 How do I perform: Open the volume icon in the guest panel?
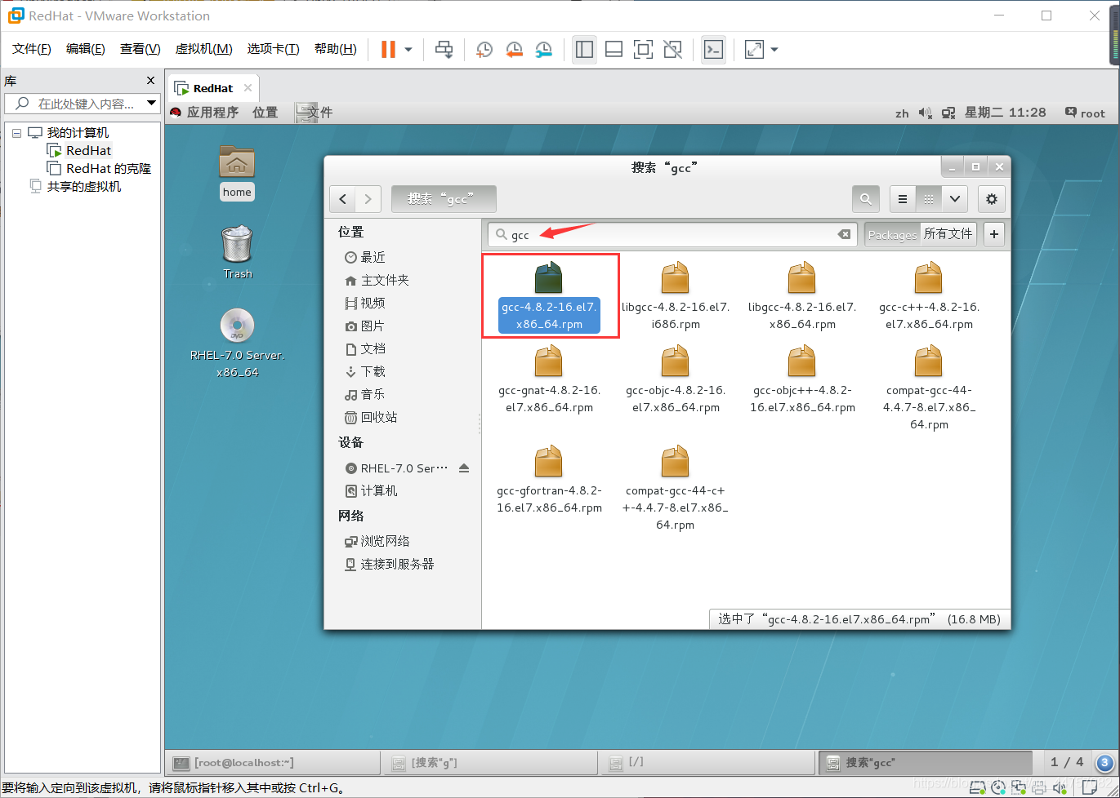pyautogui.click(x=926, y=113)
